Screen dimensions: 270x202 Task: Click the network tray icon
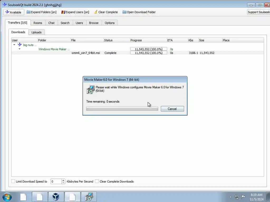click(237, 197)
